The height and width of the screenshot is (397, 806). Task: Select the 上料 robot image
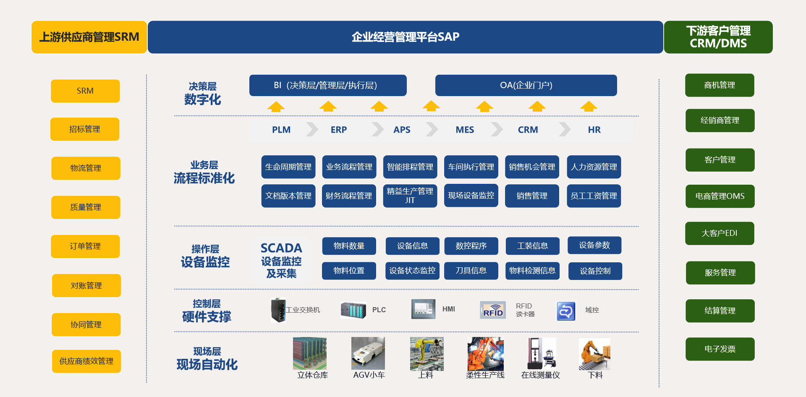(427, 354)
